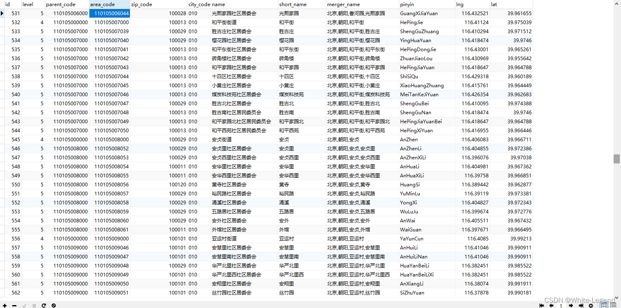621x308 pixels.
Task: Refresh the table data
Action: point(44,305)
